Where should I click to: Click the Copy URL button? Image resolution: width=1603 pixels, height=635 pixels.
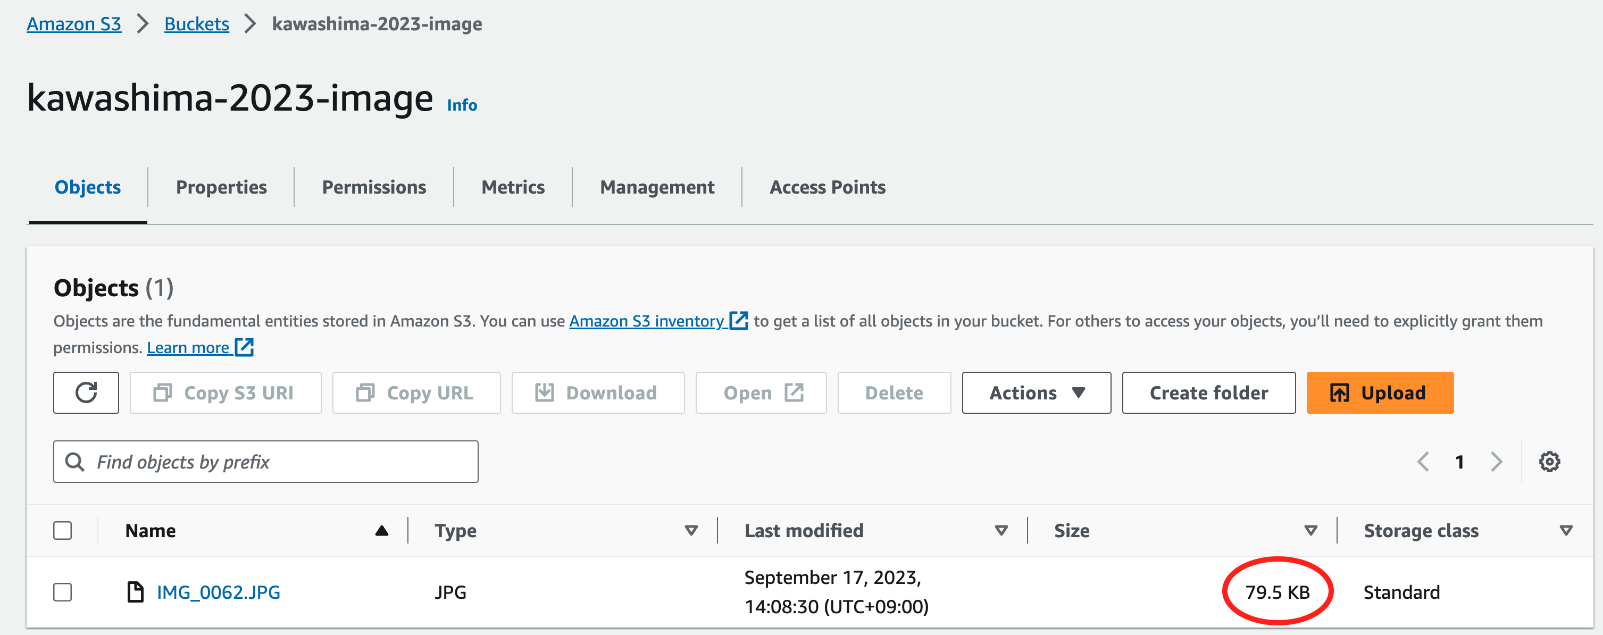click(416, 393)
